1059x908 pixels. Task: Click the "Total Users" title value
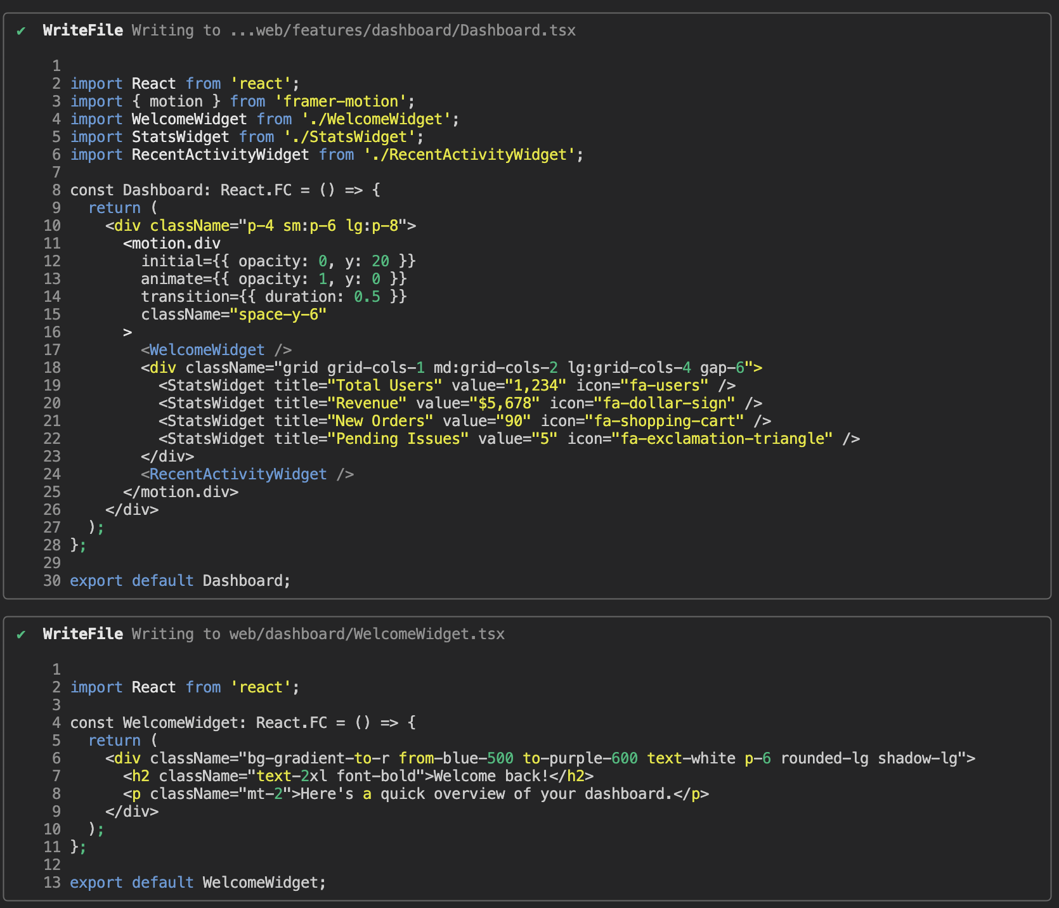pos(385,386)
